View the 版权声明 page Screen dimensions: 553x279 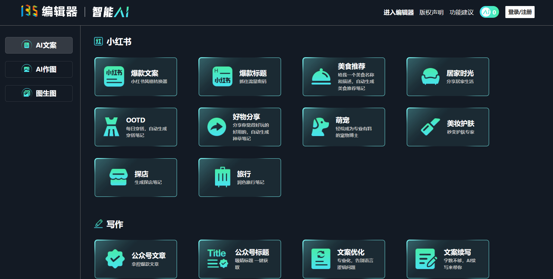tap(431, 12)
